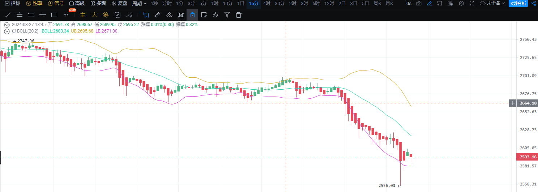Select the trend line drawing tool
538x192 pixels.
click(x=8, y=15)
